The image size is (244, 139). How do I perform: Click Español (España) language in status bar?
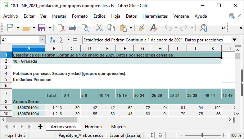[125, 135]
